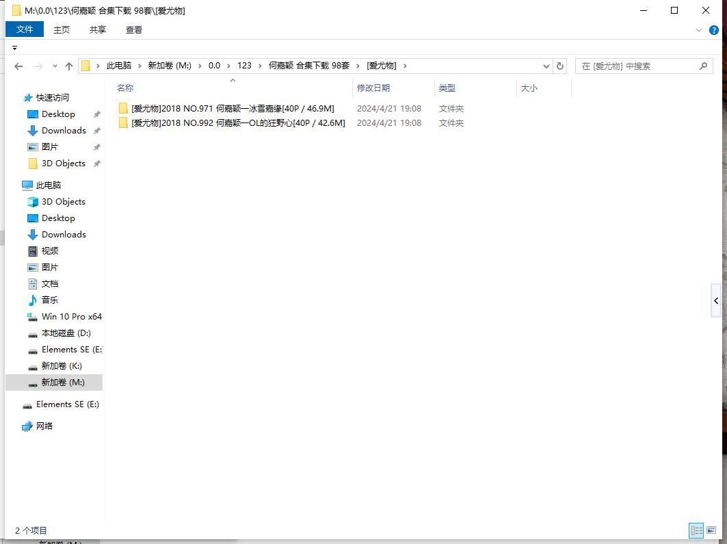Viewport: 727px width, 544px height.
Task: Click the NO.992 folder icon
Action: pos(123,123)
